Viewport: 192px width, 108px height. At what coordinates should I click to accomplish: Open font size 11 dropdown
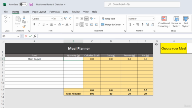coord(61,19)
